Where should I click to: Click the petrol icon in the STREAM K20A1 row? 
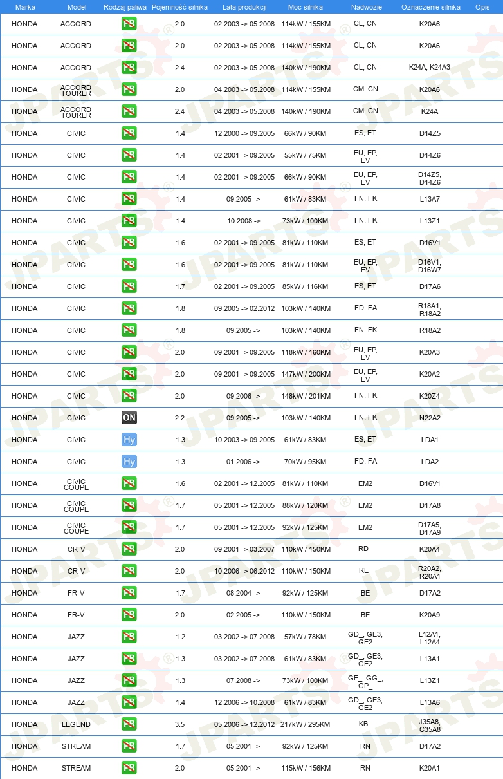129,768
